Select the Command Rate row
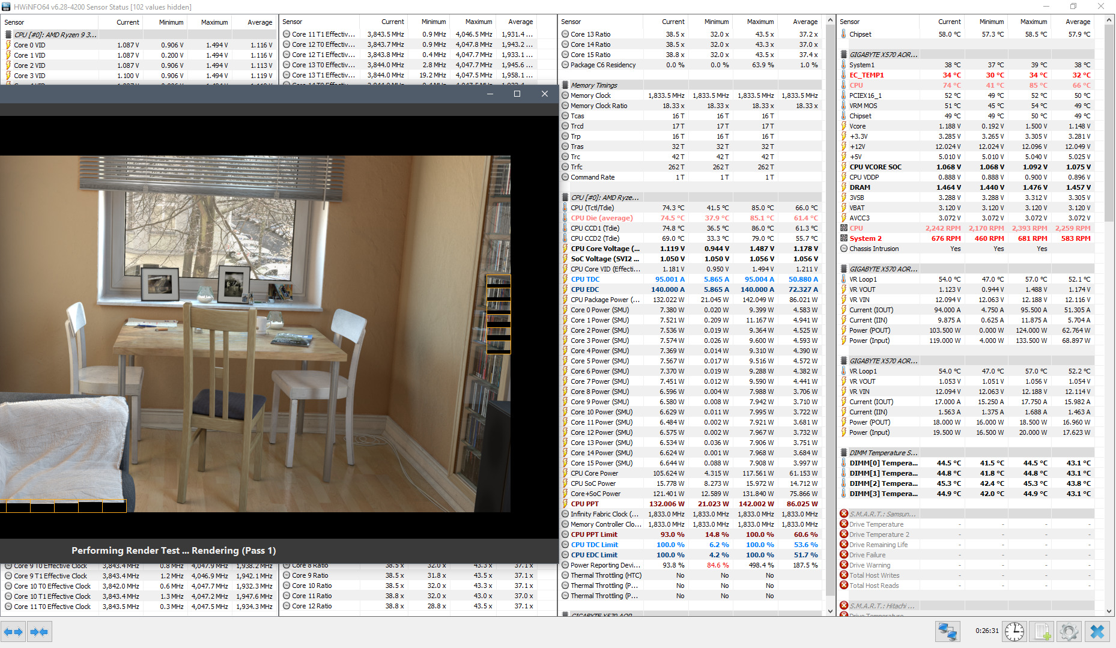Screen dimensions: 1116x648 tap(690, 177)
